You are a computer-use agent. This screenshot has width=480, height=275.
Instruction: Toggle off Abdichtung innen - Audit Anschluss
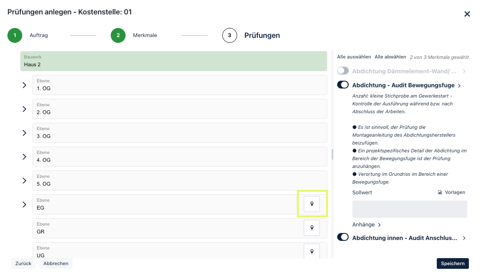(x=343, y=237)
